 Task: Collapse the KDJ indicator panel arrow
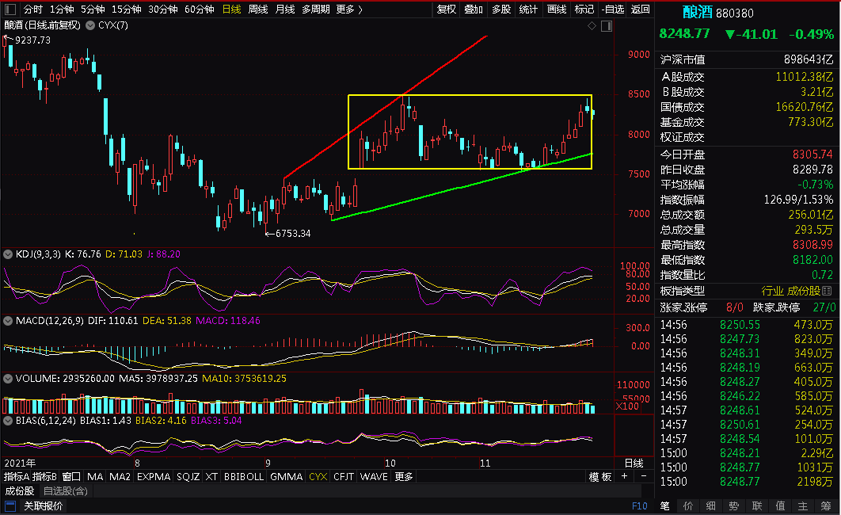8,254
